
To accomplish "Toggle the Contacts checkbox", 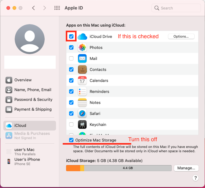I will coord(71,69).
